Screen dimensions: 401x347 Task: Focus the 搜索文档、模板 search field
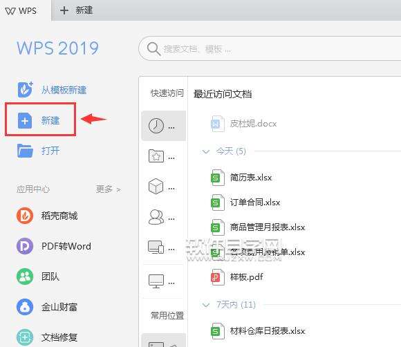click(x=270, y=48)
